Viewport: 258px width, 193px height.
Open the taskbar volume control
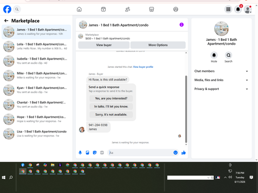pos(230,177)
